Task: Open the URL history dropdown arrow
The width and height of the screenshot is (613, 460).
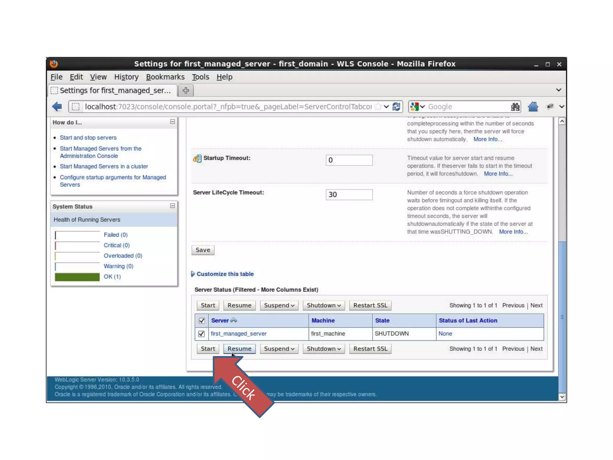Action: coord(386,107)
